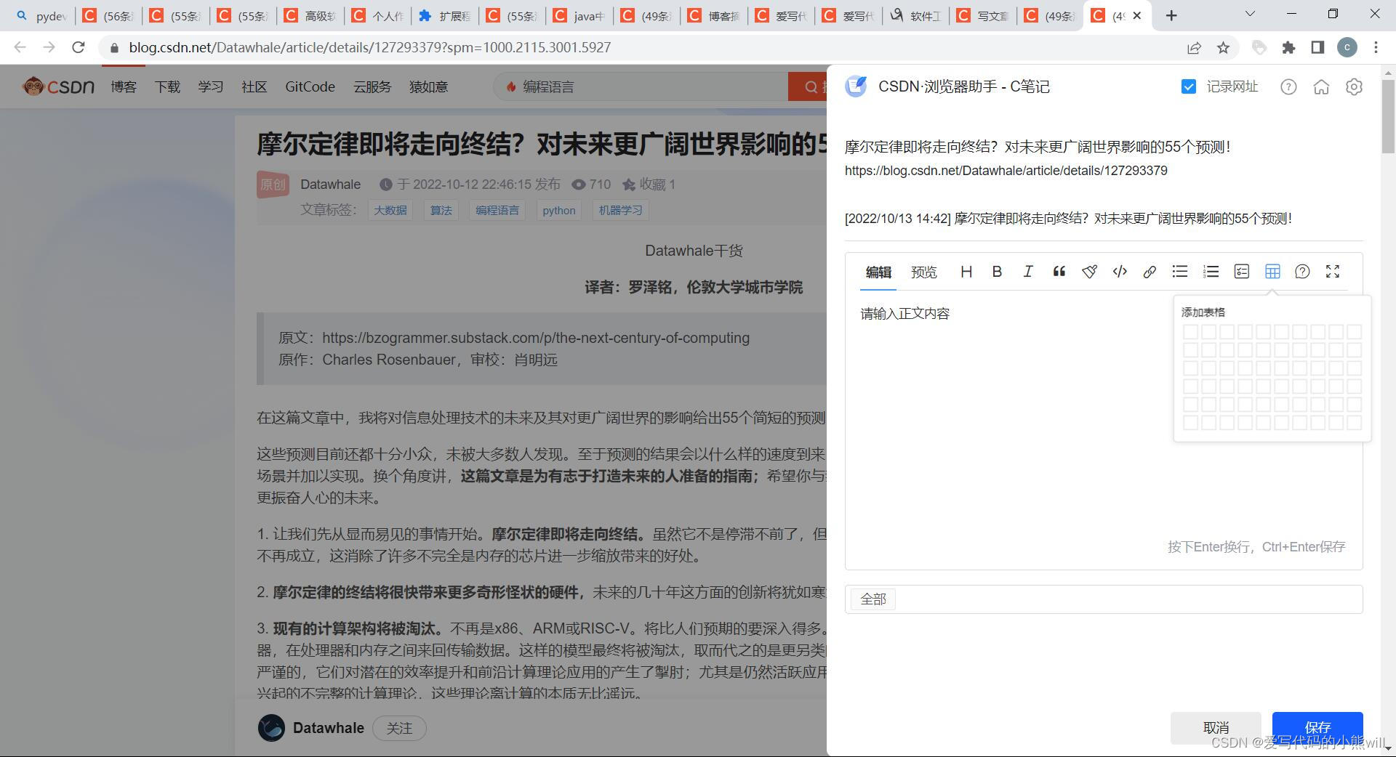
Task: Open the java中 browser tab
Action: (579, 16)
